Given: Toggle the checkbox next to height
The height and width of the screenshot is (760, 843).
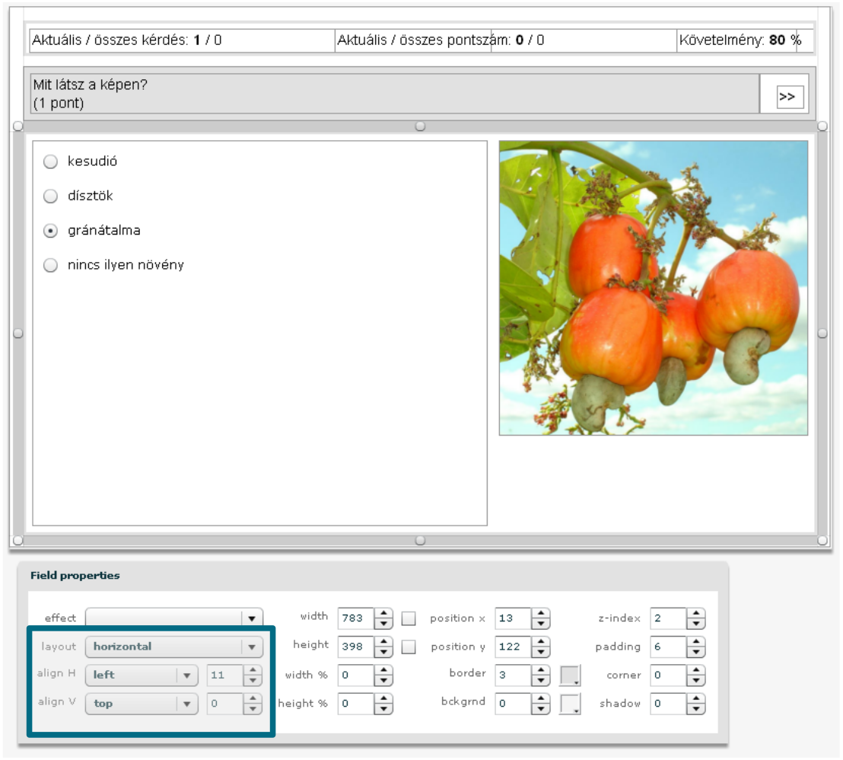Looking at the screenshot, I should click(x=409, y=647).
